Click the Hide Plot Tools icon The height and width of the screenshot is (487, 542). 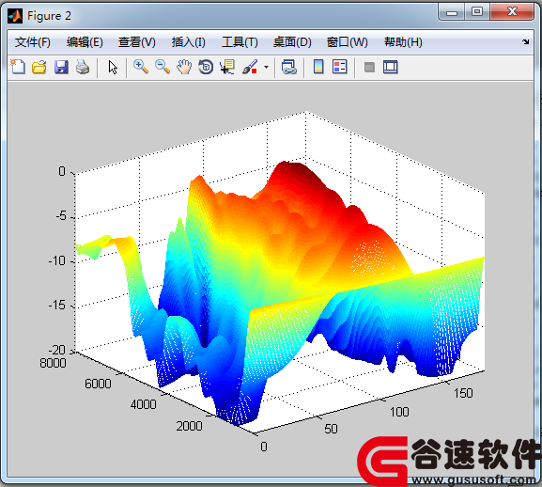coord(369,67)
